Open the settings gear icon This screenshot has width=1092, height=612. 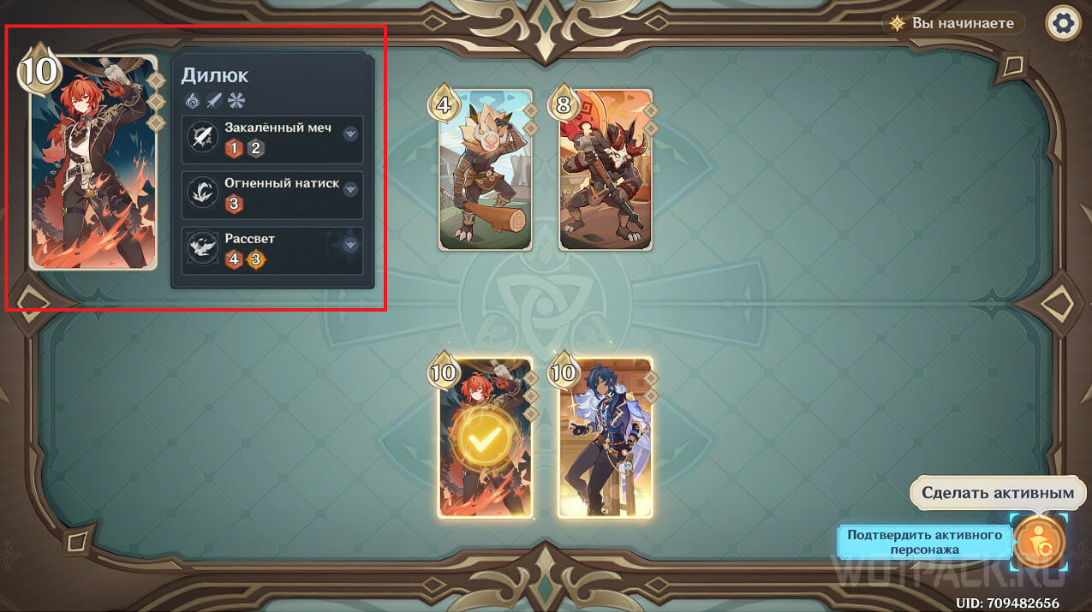[1063, 23]
